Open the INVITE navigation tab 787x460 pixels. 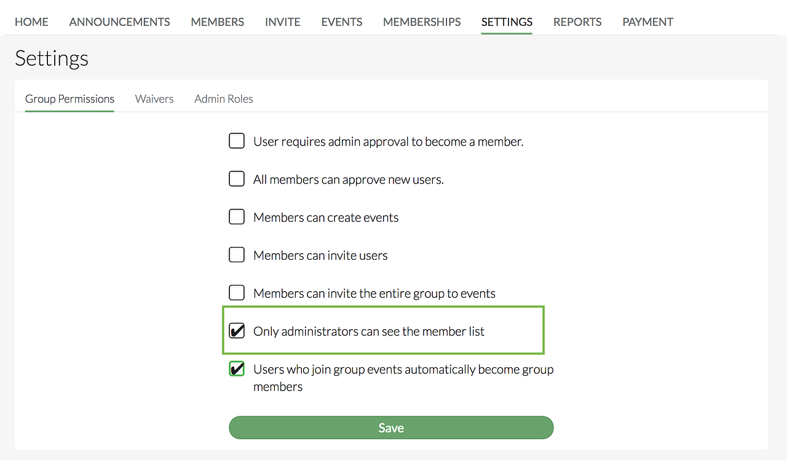click(282, 22)
